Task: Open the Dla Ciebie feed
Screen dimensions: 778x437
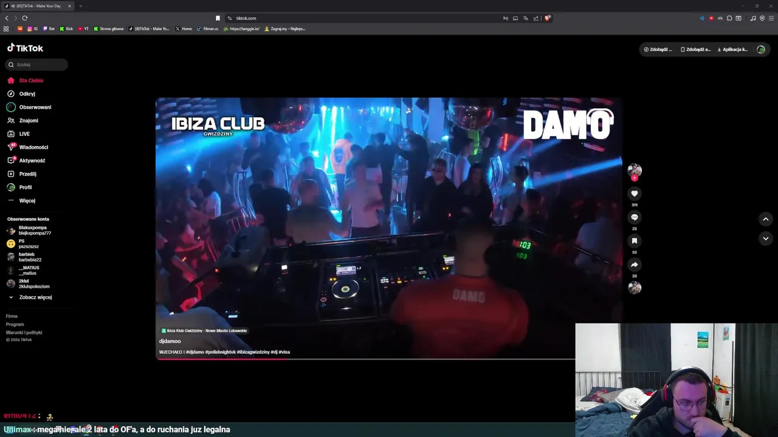Action: pyautogui.click(x=25, y=80)
